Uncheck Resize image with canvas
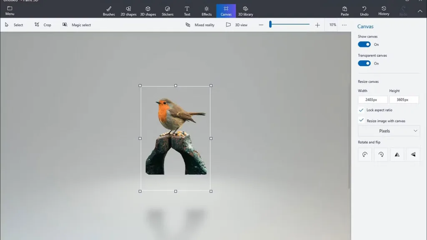The width and height of the screenshot is (427, 240). [361, 120]
